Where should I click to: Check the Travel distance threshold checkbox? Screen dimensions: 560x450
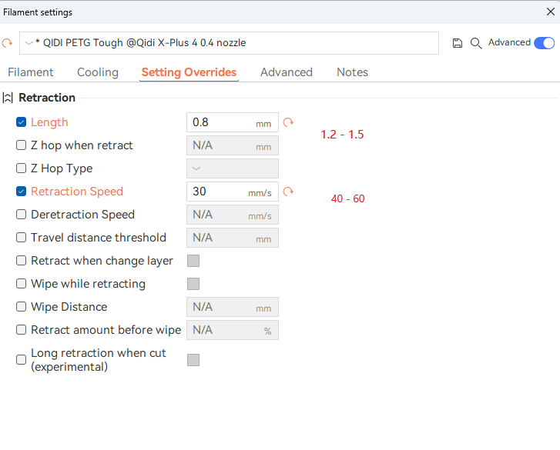22,238
